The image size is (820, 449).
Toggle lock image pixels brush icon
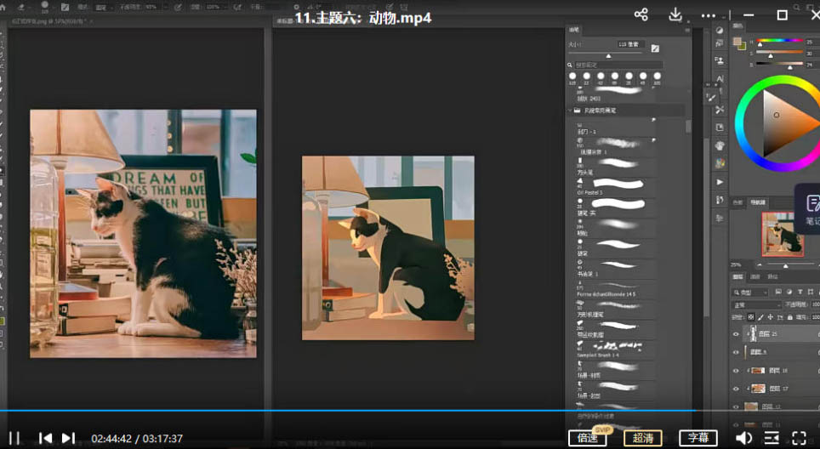[761, 316]
